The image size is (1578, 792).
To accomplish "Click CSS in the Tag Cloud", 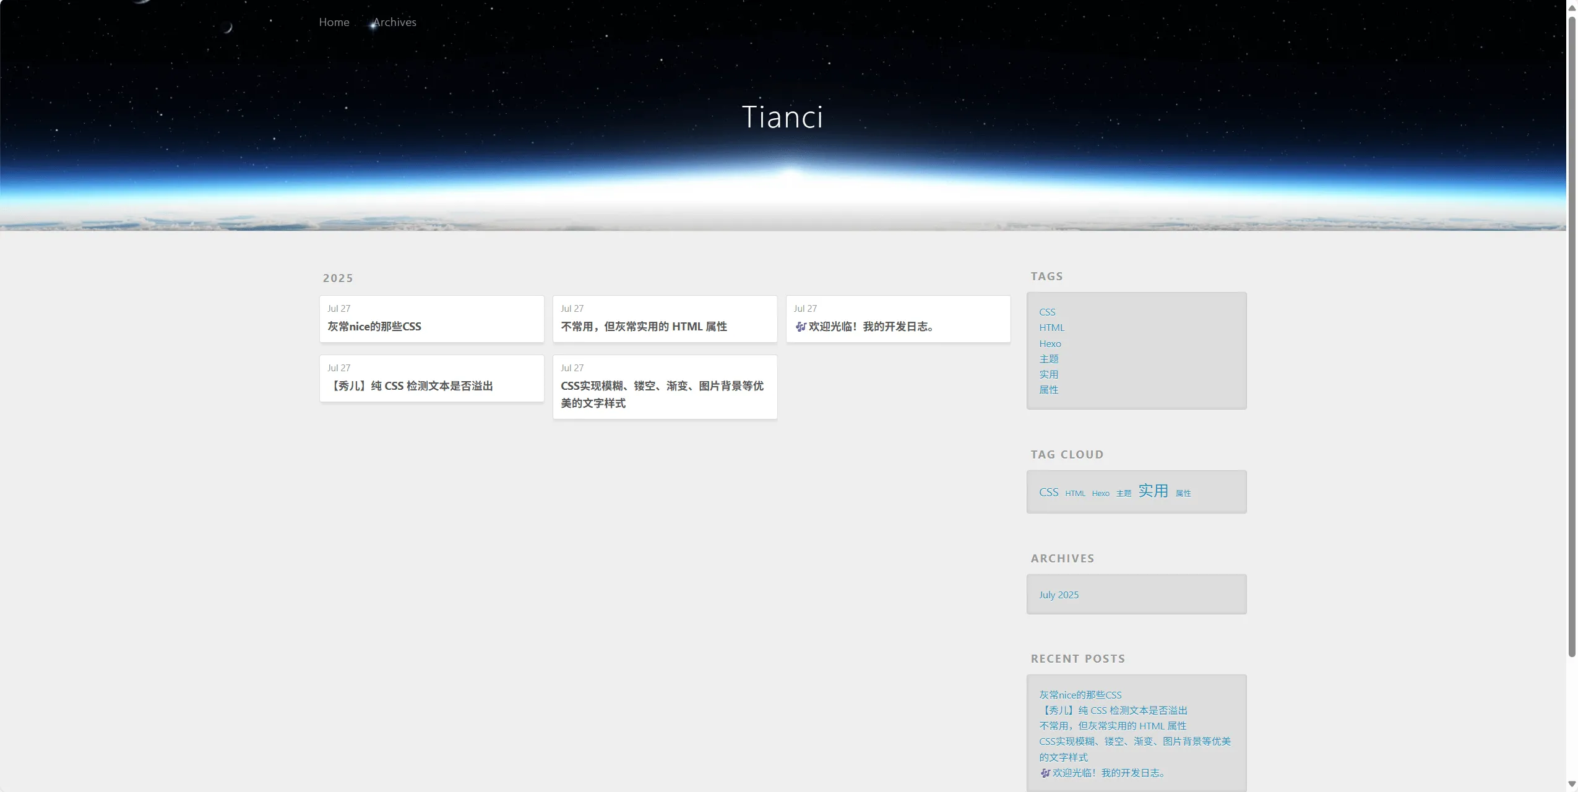I will click(x=1048, y=493).
